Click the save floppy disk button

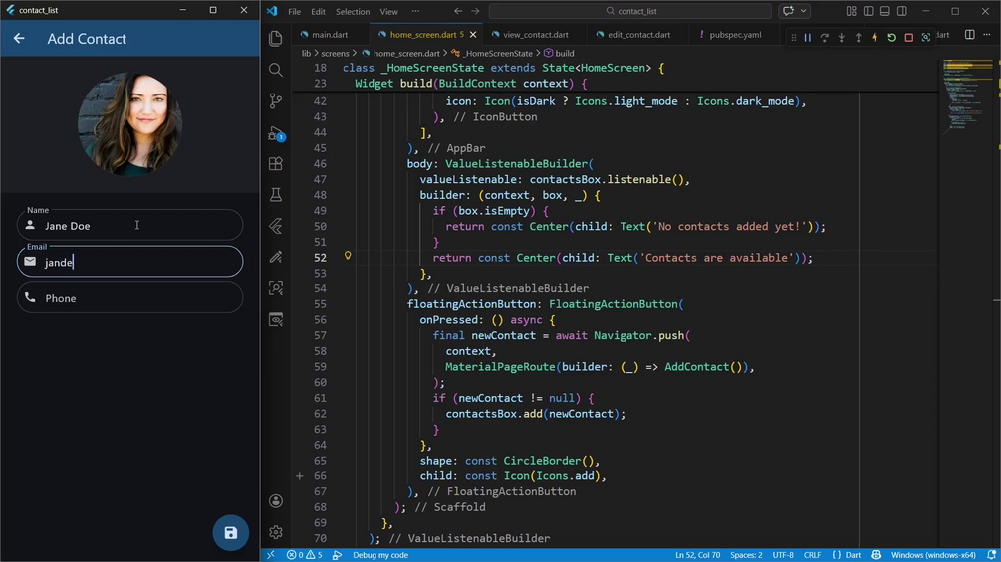pyautogui.click(x=230, y=533)
